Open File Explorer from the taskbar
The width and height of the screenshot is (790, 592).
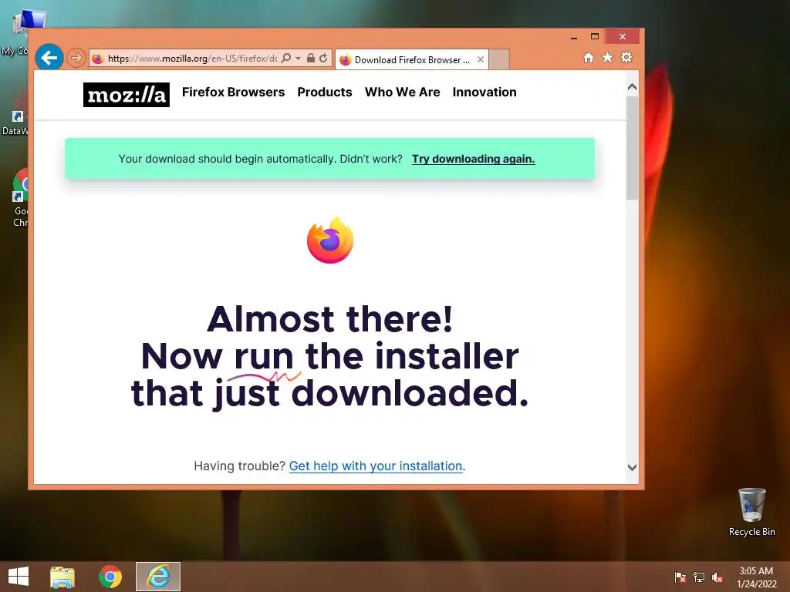[62, 577]
